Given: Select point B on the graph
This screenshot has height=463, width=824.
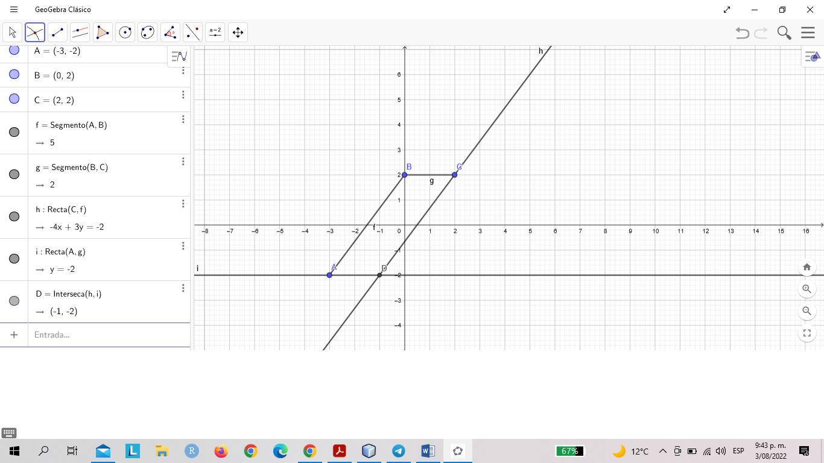Looking at the screenshot, I should pyautogui.click(x=405, y=175).
